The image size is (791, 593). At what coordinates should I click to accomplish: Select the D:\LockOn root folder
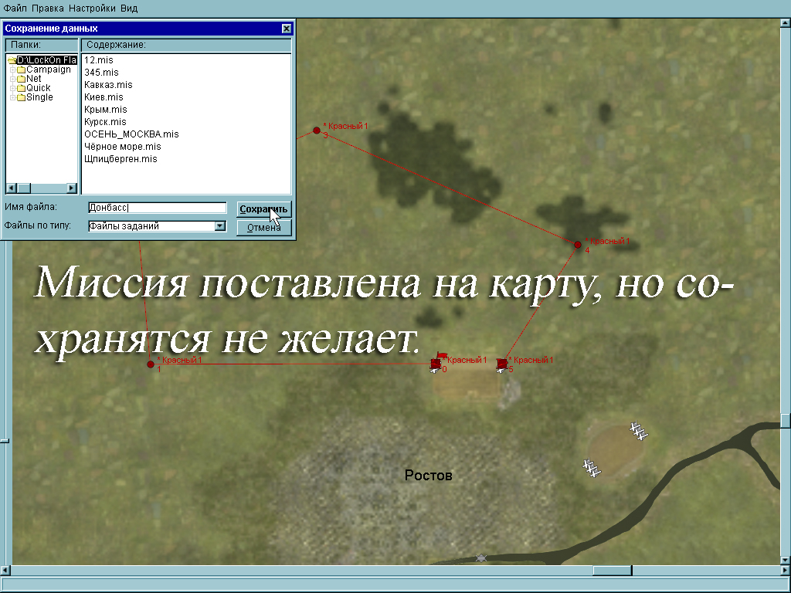point(46,60)
